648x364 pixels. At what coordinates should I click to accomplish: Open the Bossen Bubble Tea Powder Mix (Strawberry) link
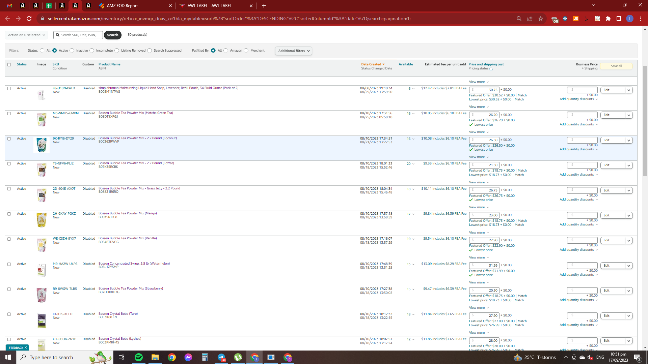click(x=131, y=289)
